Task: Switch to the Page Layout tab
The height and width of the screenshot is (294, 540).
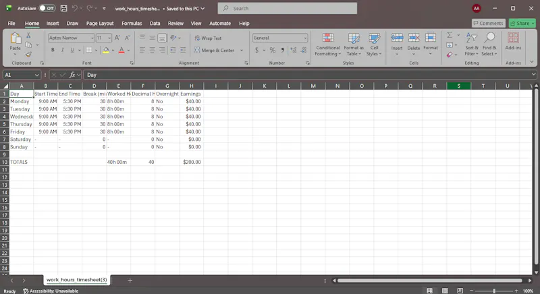Action: coord(100,24)
